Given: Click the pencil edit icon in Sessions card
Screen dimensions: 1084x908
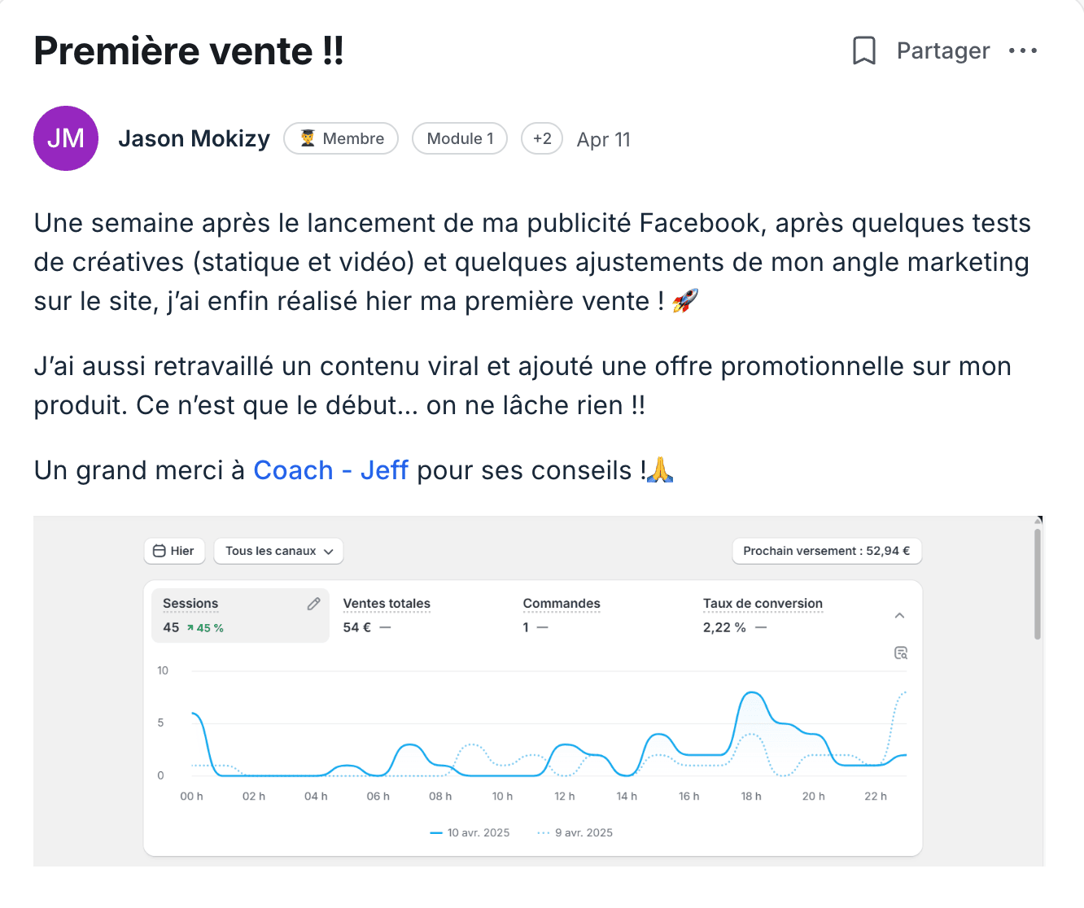Looking at the screenshot, I should 313,604.
